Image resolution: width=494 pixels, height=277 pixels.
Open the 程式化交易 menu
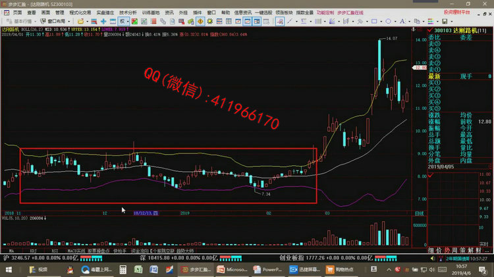[80, 12]
